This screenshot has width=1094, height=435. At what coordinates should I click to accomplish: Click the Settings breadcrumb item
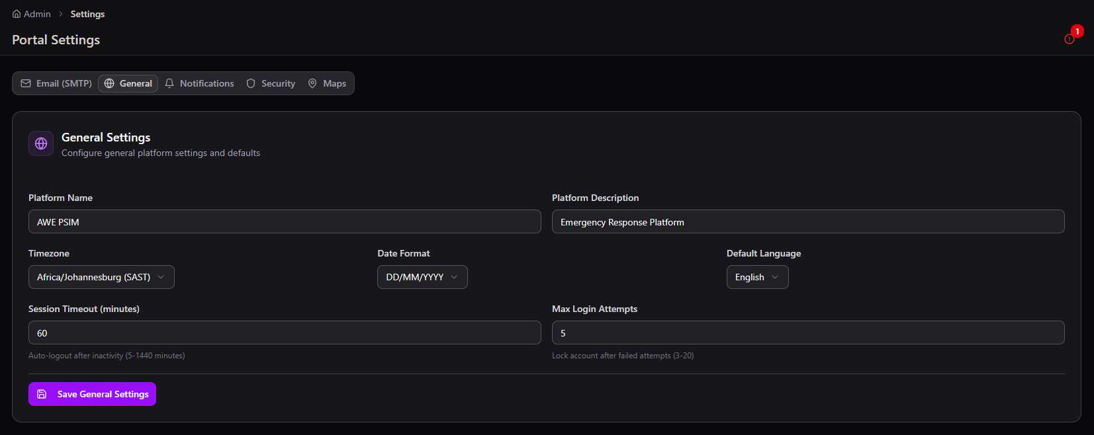pos(87,14)
